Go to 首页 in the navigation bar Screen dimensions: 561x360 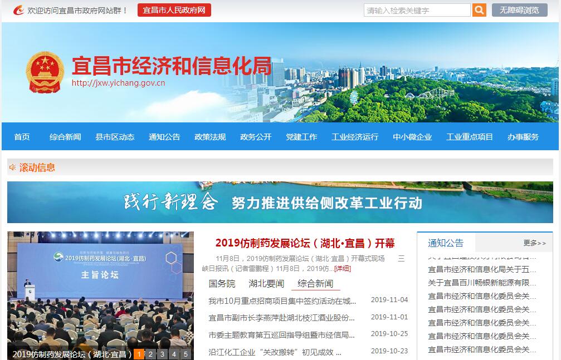[22, 137]
